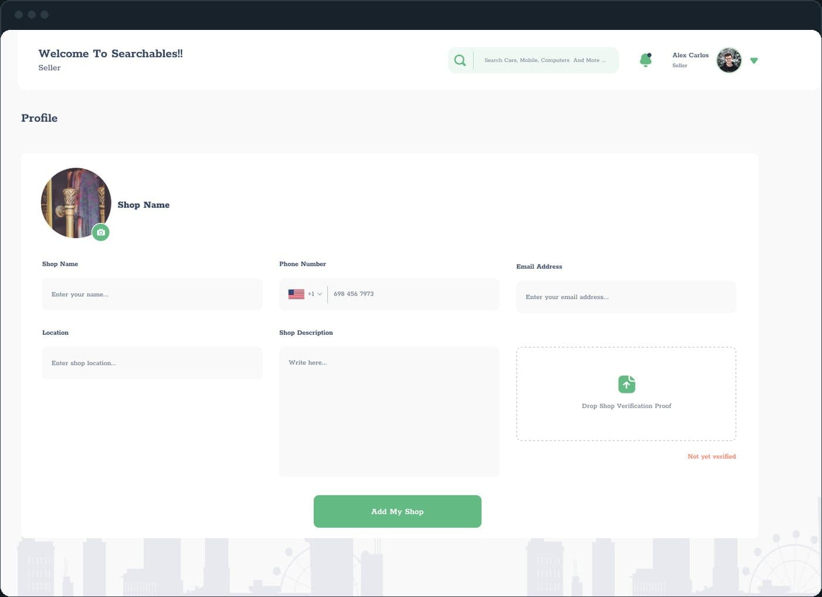Viewport: 822px width, 597px height.
Task: Click the Phone Number field label
Action: [x=303, y=264]
